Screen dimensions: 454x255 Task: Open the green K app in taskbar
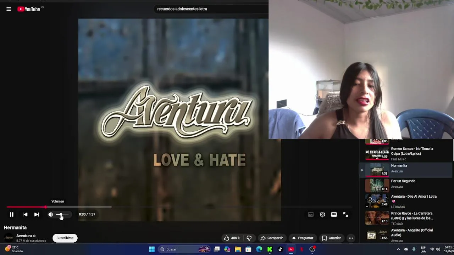(x=270, y=249)
